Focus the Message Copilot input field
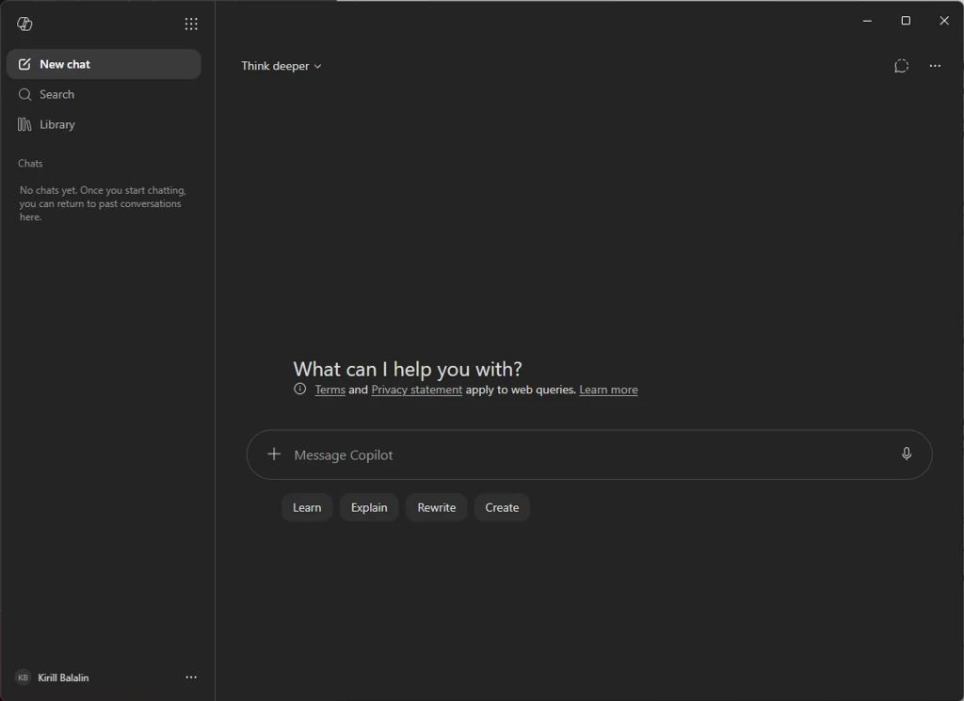This screenshot has height=701, width=964. point(588,454)
